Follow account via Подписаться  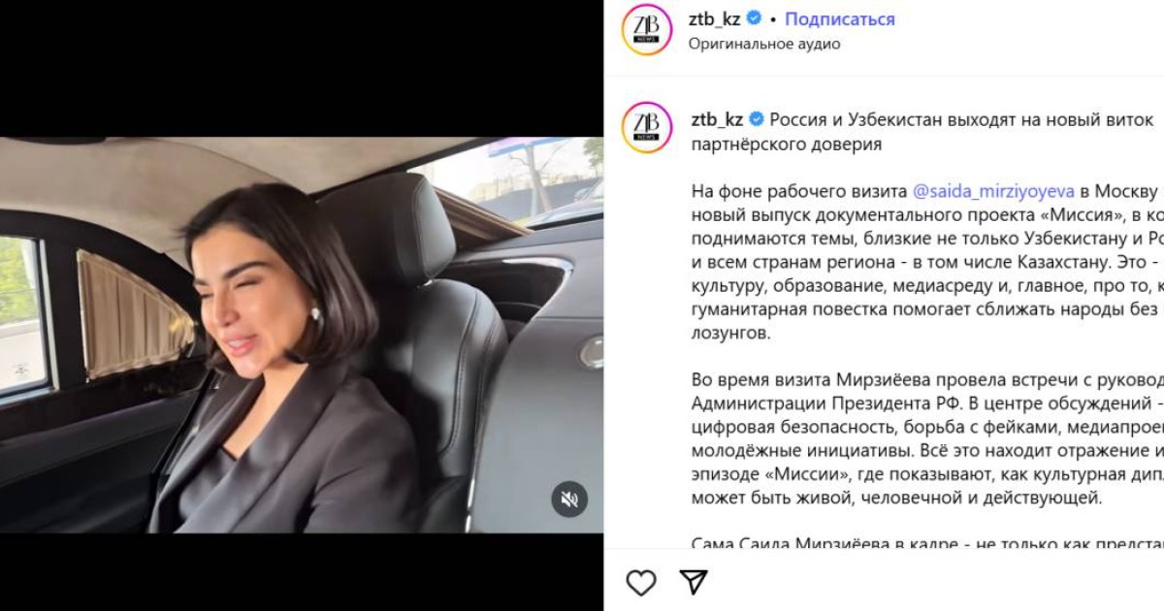[x=839, y=19]
